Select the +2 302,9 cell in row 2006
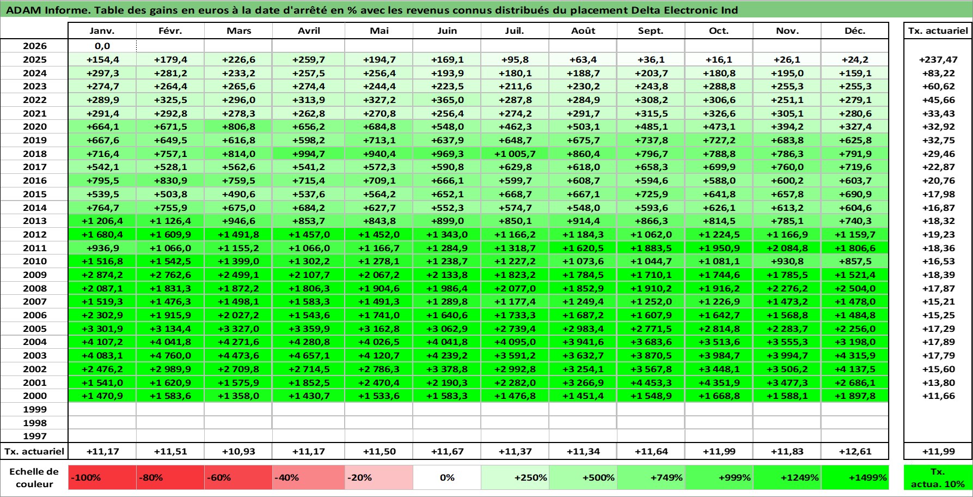 pyautogui.click(x=102, y=315)
